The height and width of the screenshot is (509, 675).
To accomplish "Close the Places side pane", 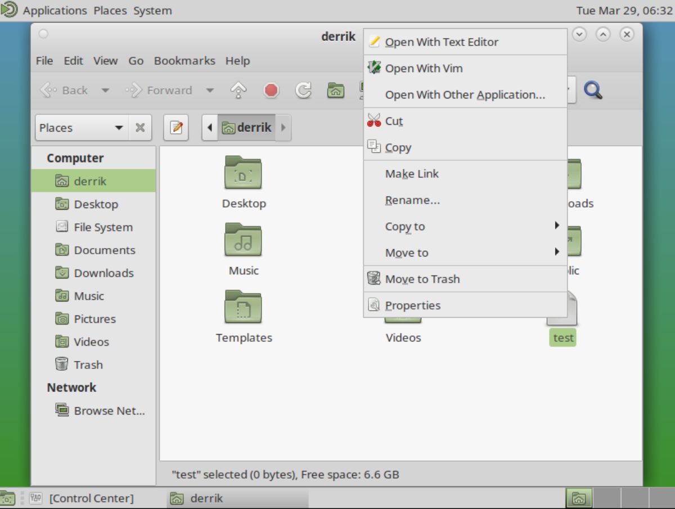I will pyautogui.click(x=140, y=128).
